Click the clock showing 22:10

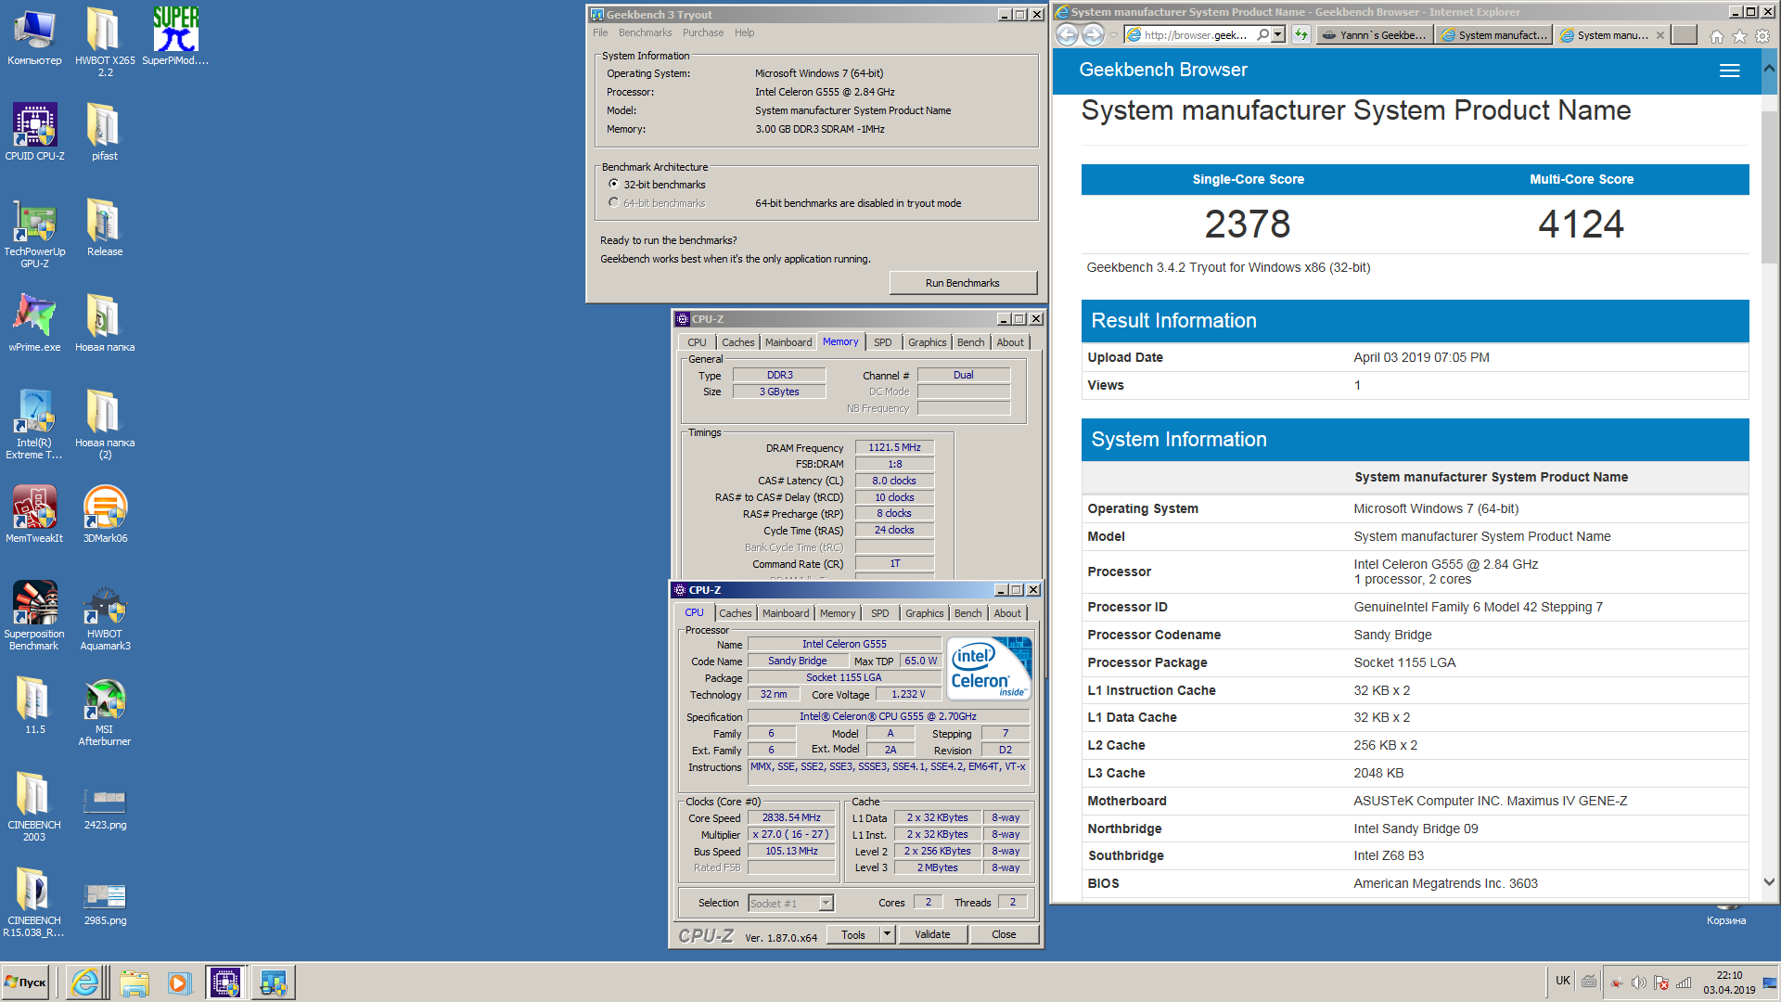pyautogui.click(x=1728, y=975)
